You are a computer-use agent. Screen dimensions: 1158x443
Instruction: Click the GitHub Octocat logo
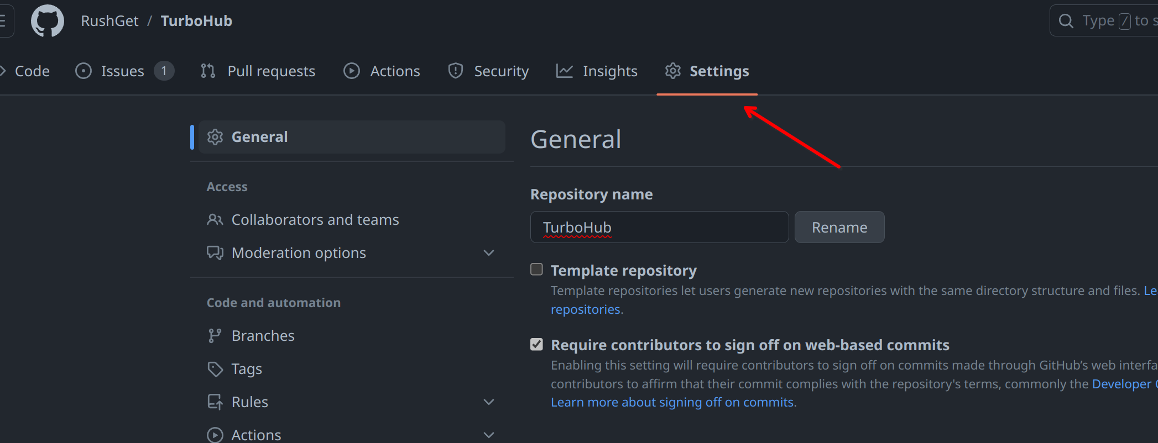[x=48, y=21]
